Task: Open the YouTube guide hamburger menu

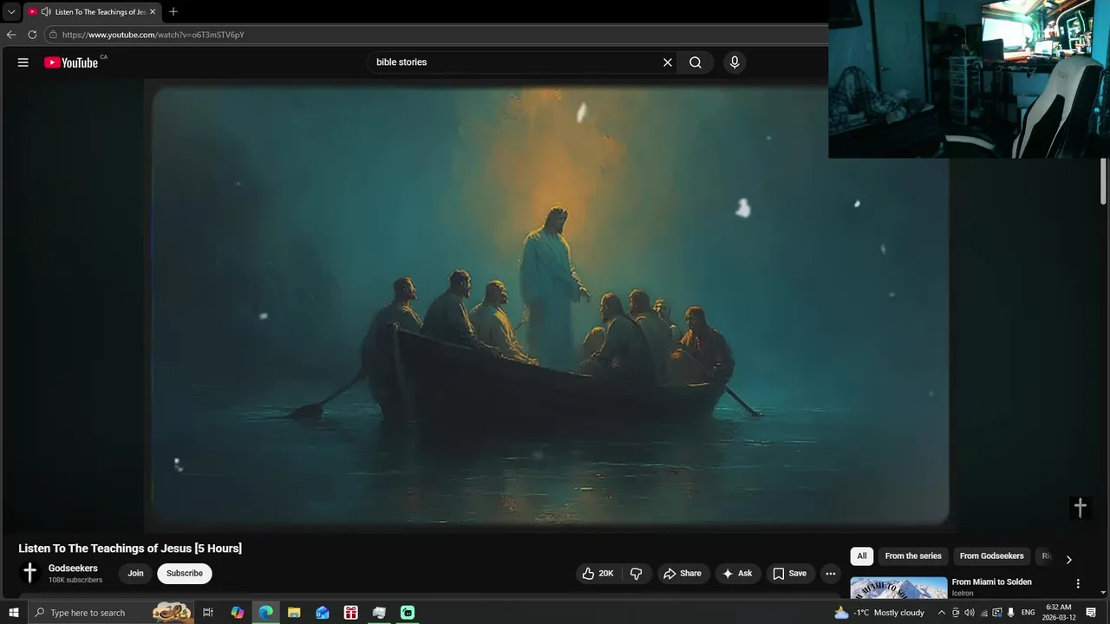Action: click(x=23, y=62)
